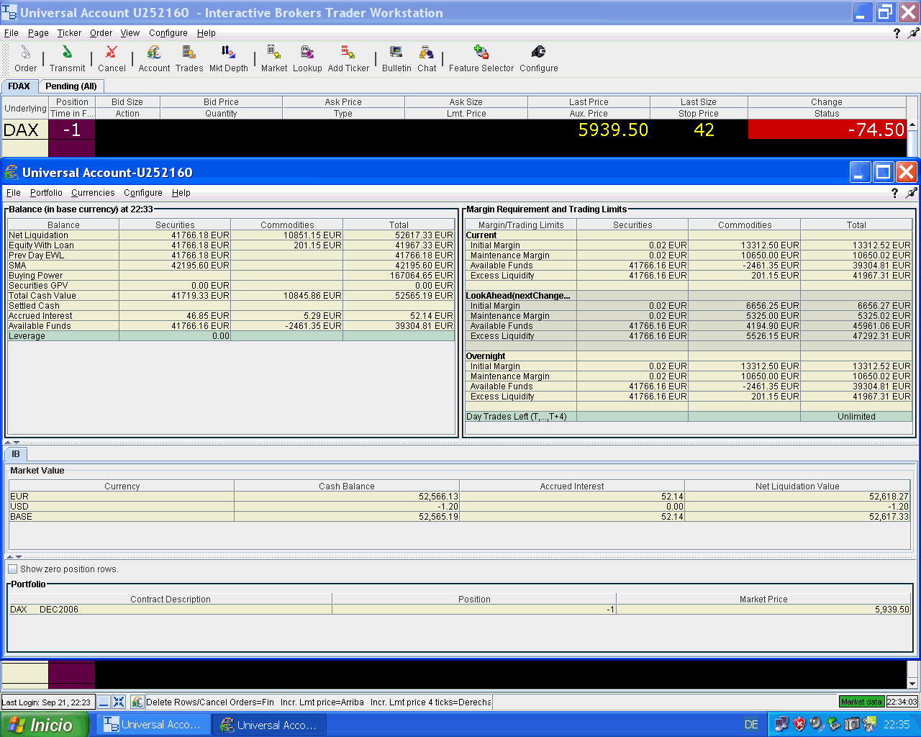Viewport: 921px width, 737px height.
Task: Open the Inicio start menu
Action: point(44,725)
